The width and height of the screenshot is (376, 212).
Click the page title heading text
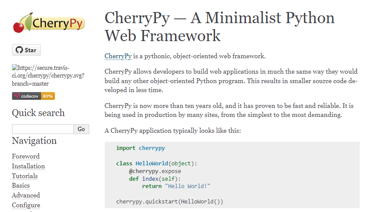click(x=219, y=27)
